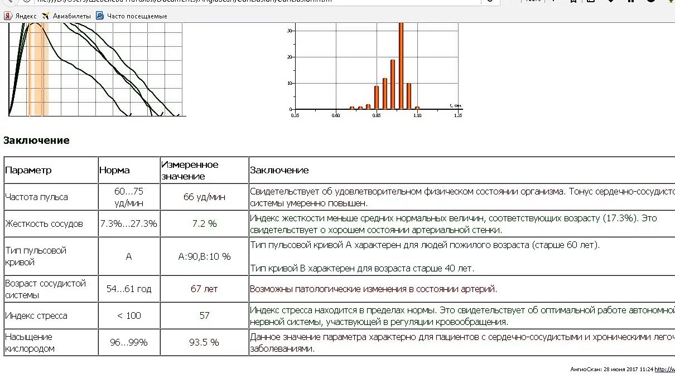Select the Возможны патологические изменения conclusion

tap(373, 289)
